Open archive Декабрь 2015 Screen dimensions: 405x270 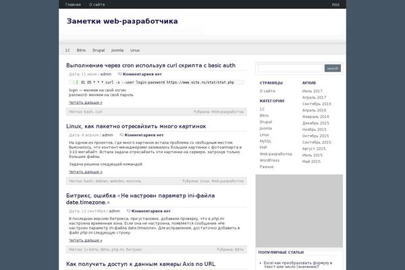(316, 124)
